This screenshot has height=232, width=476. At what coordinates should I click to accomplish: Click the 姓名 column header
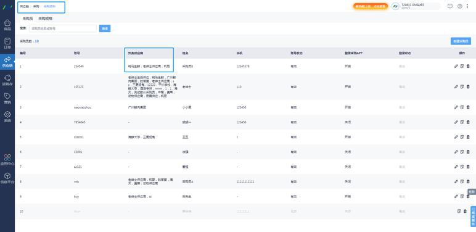[x=185, y=53]
